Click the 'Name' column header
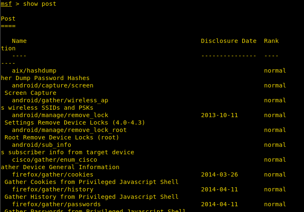This screenshot has width=304, height=212. point(19,41)
